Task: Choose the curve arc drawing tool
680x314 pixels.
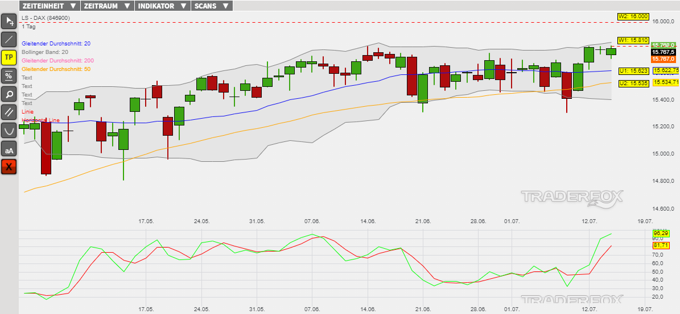Action: 9,130
